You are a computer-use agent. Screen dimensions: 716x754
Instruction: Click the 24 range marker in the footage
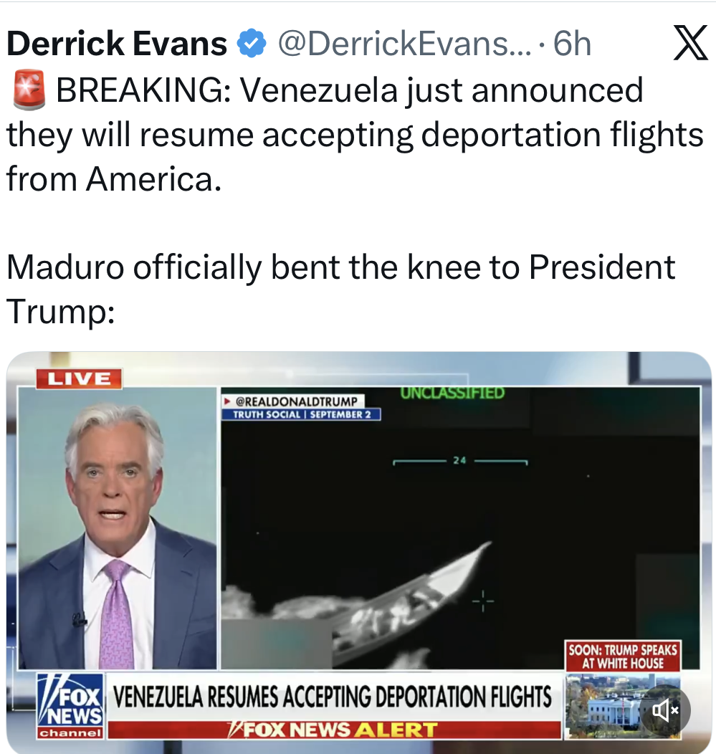(x=459, y=460)
